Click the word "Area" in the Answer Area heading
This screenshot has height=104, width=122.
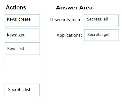[86, 8]
